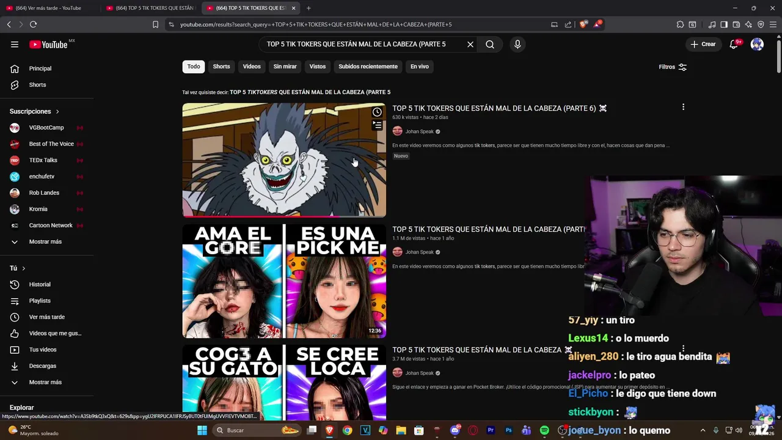
Task: Play the AMA EL GORE thumbnail video
Action: click(x=284, y=281)
